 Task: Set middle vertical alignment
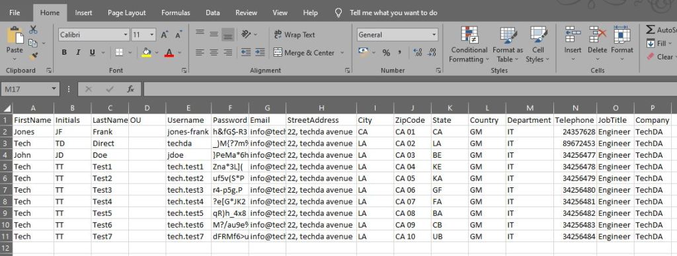214,34
